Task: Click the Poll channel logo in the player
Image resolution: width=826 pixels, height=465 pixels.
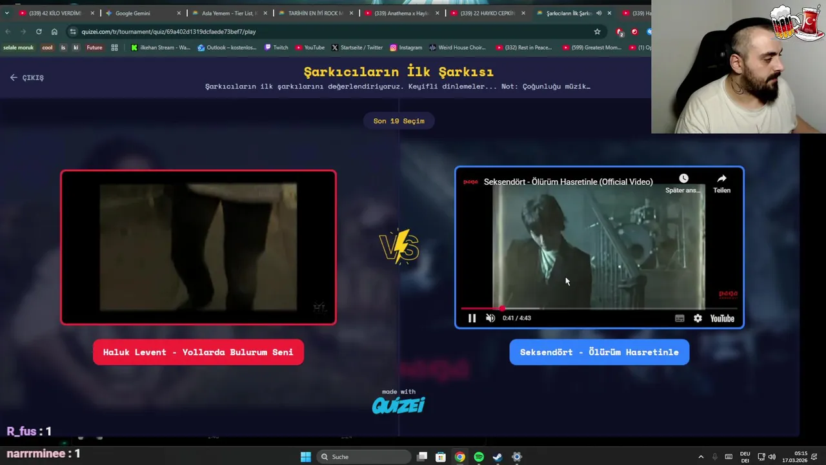Action: click(x=471, y=181)
